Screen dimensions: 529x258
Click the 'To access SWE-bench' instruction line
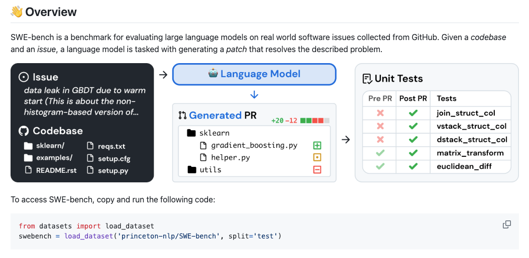(x=113, y=200)
